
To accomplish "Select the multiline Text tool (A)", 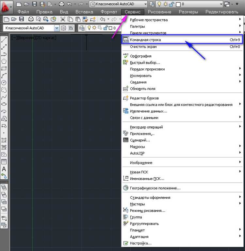I will pyautogui.click(x=4, y=169).
